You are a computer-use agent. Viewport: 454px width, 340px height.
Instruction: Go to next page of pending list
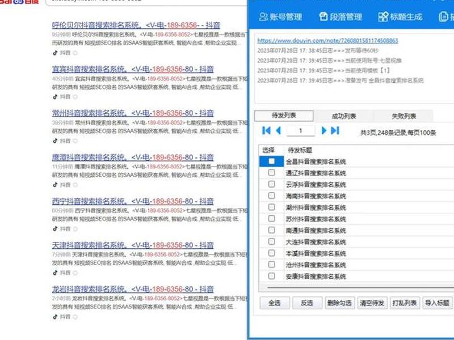point(323,131)
